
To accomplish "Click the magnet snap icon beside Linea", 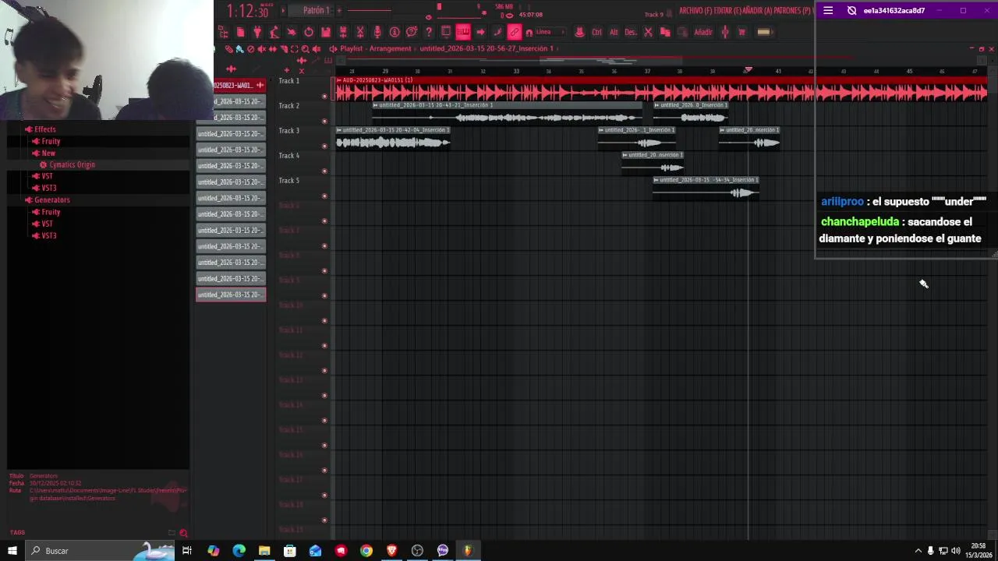I will (529, 32).
